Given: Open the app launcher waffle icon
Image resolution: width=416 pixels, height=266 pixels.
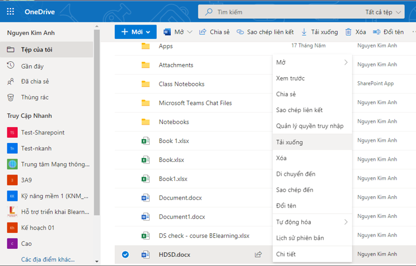Looking at the screenshot, I should [11, 11].
